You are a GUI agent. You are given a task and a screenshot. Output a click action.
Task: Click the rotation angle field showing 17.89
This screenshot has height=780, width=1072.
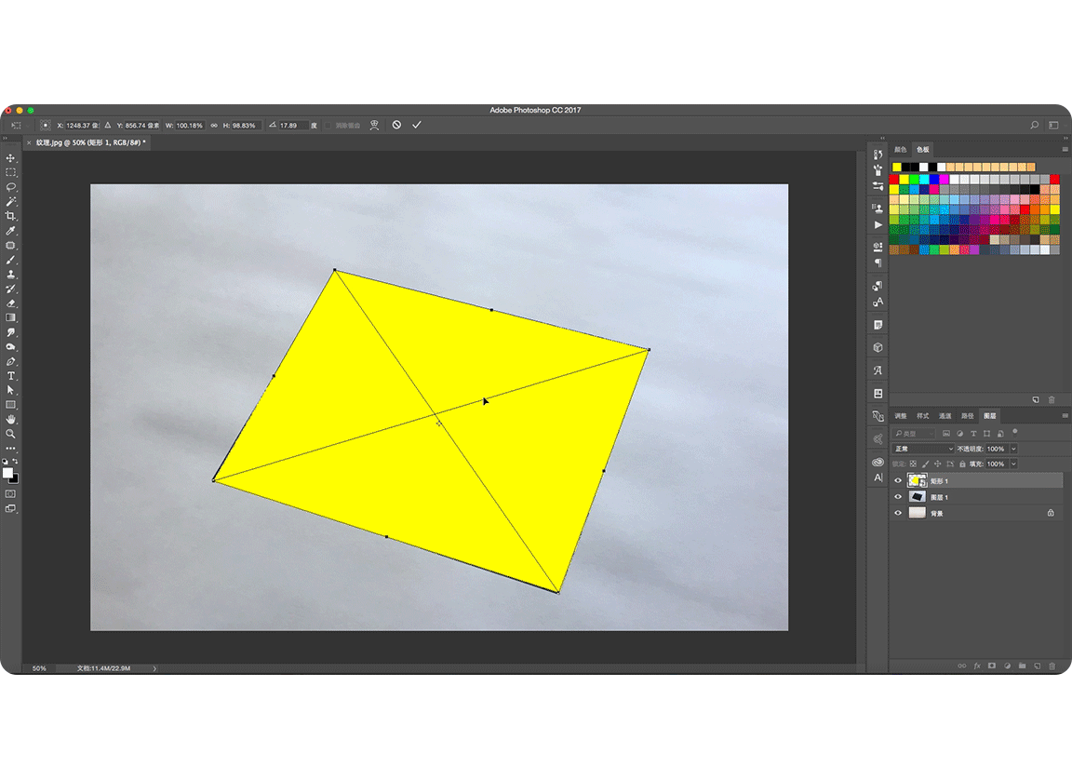tap(293, 126)
